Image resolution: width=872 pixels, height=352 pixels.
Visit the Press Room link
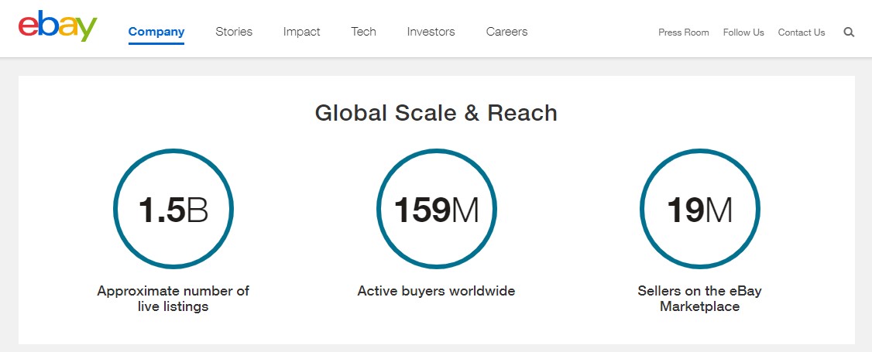684,32
